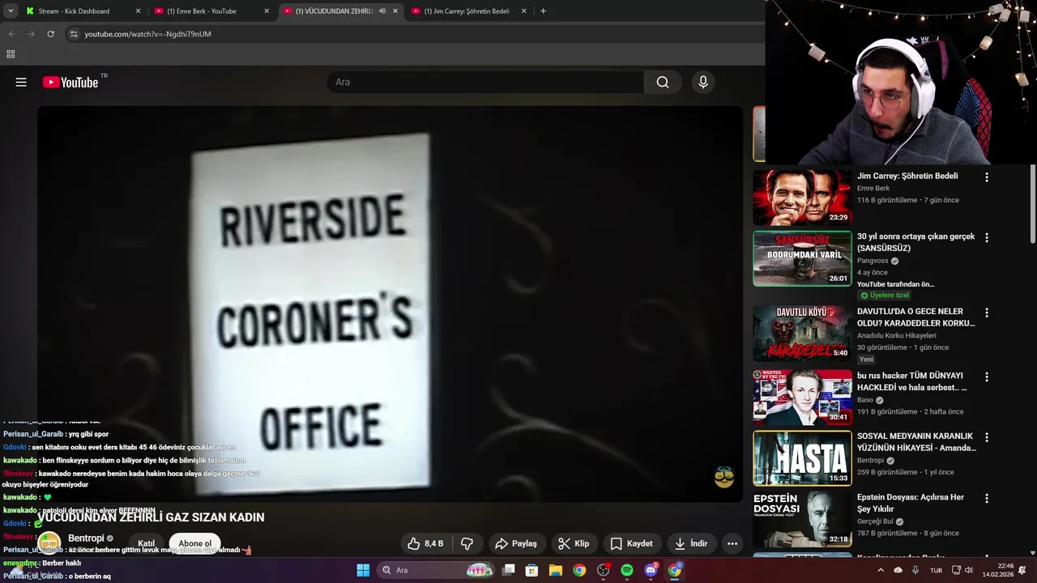Open Spotify from the taskbar
Viewport: 1037px width, 583px height.
tap(627, 570)
